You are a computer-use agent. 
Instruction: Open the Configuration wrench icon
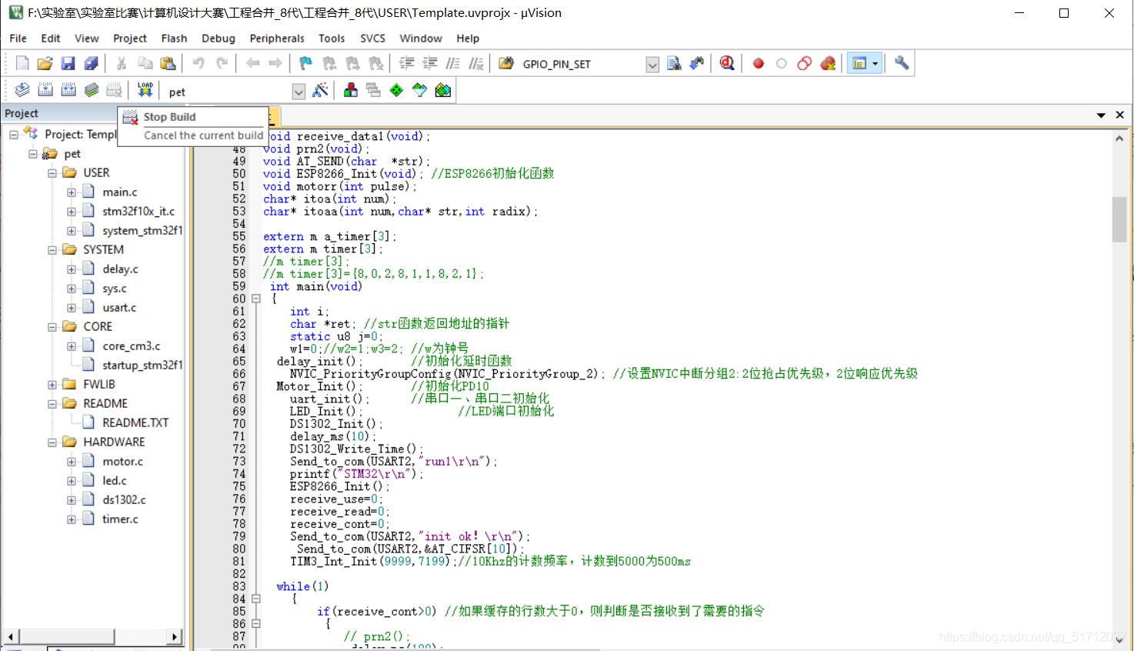902,64
